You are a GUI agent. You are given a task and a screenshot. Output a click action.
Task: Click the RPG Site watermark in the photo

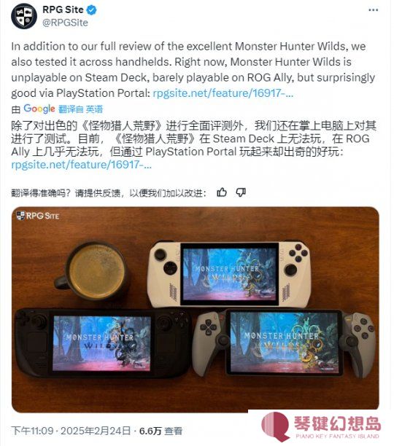tap(38, 216)
